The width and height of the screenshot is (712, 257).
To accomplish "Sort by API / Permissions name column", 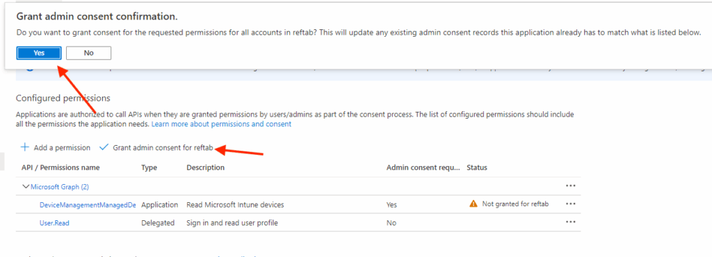I will pyautogui.click(x=60, y=167).
